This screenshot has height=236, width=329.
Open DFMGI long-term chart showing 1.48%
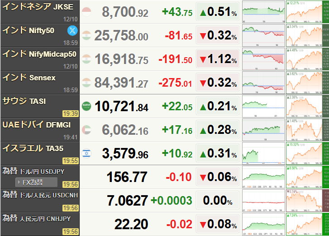308,129
